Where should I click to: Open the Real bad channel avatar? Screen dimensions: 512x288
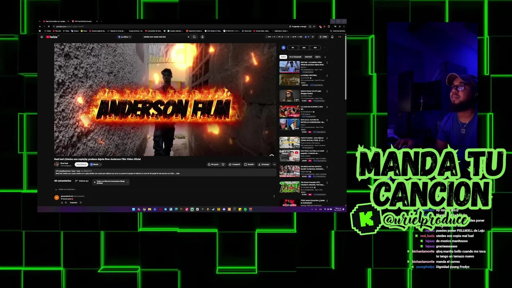coord(57,164)
